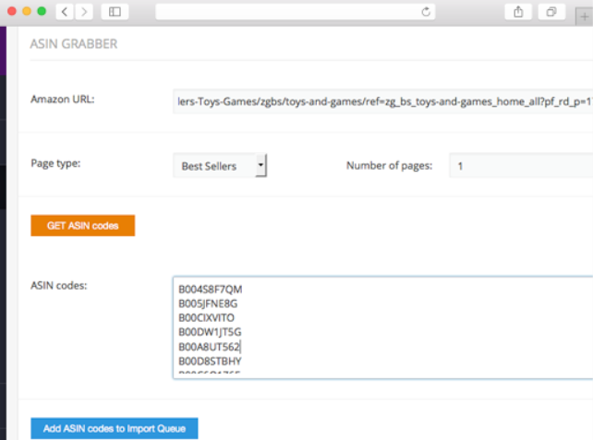Go back to the previous page
Image resolution: width=593 pixels, height=440 pixels.
click(x=66, y=12)
